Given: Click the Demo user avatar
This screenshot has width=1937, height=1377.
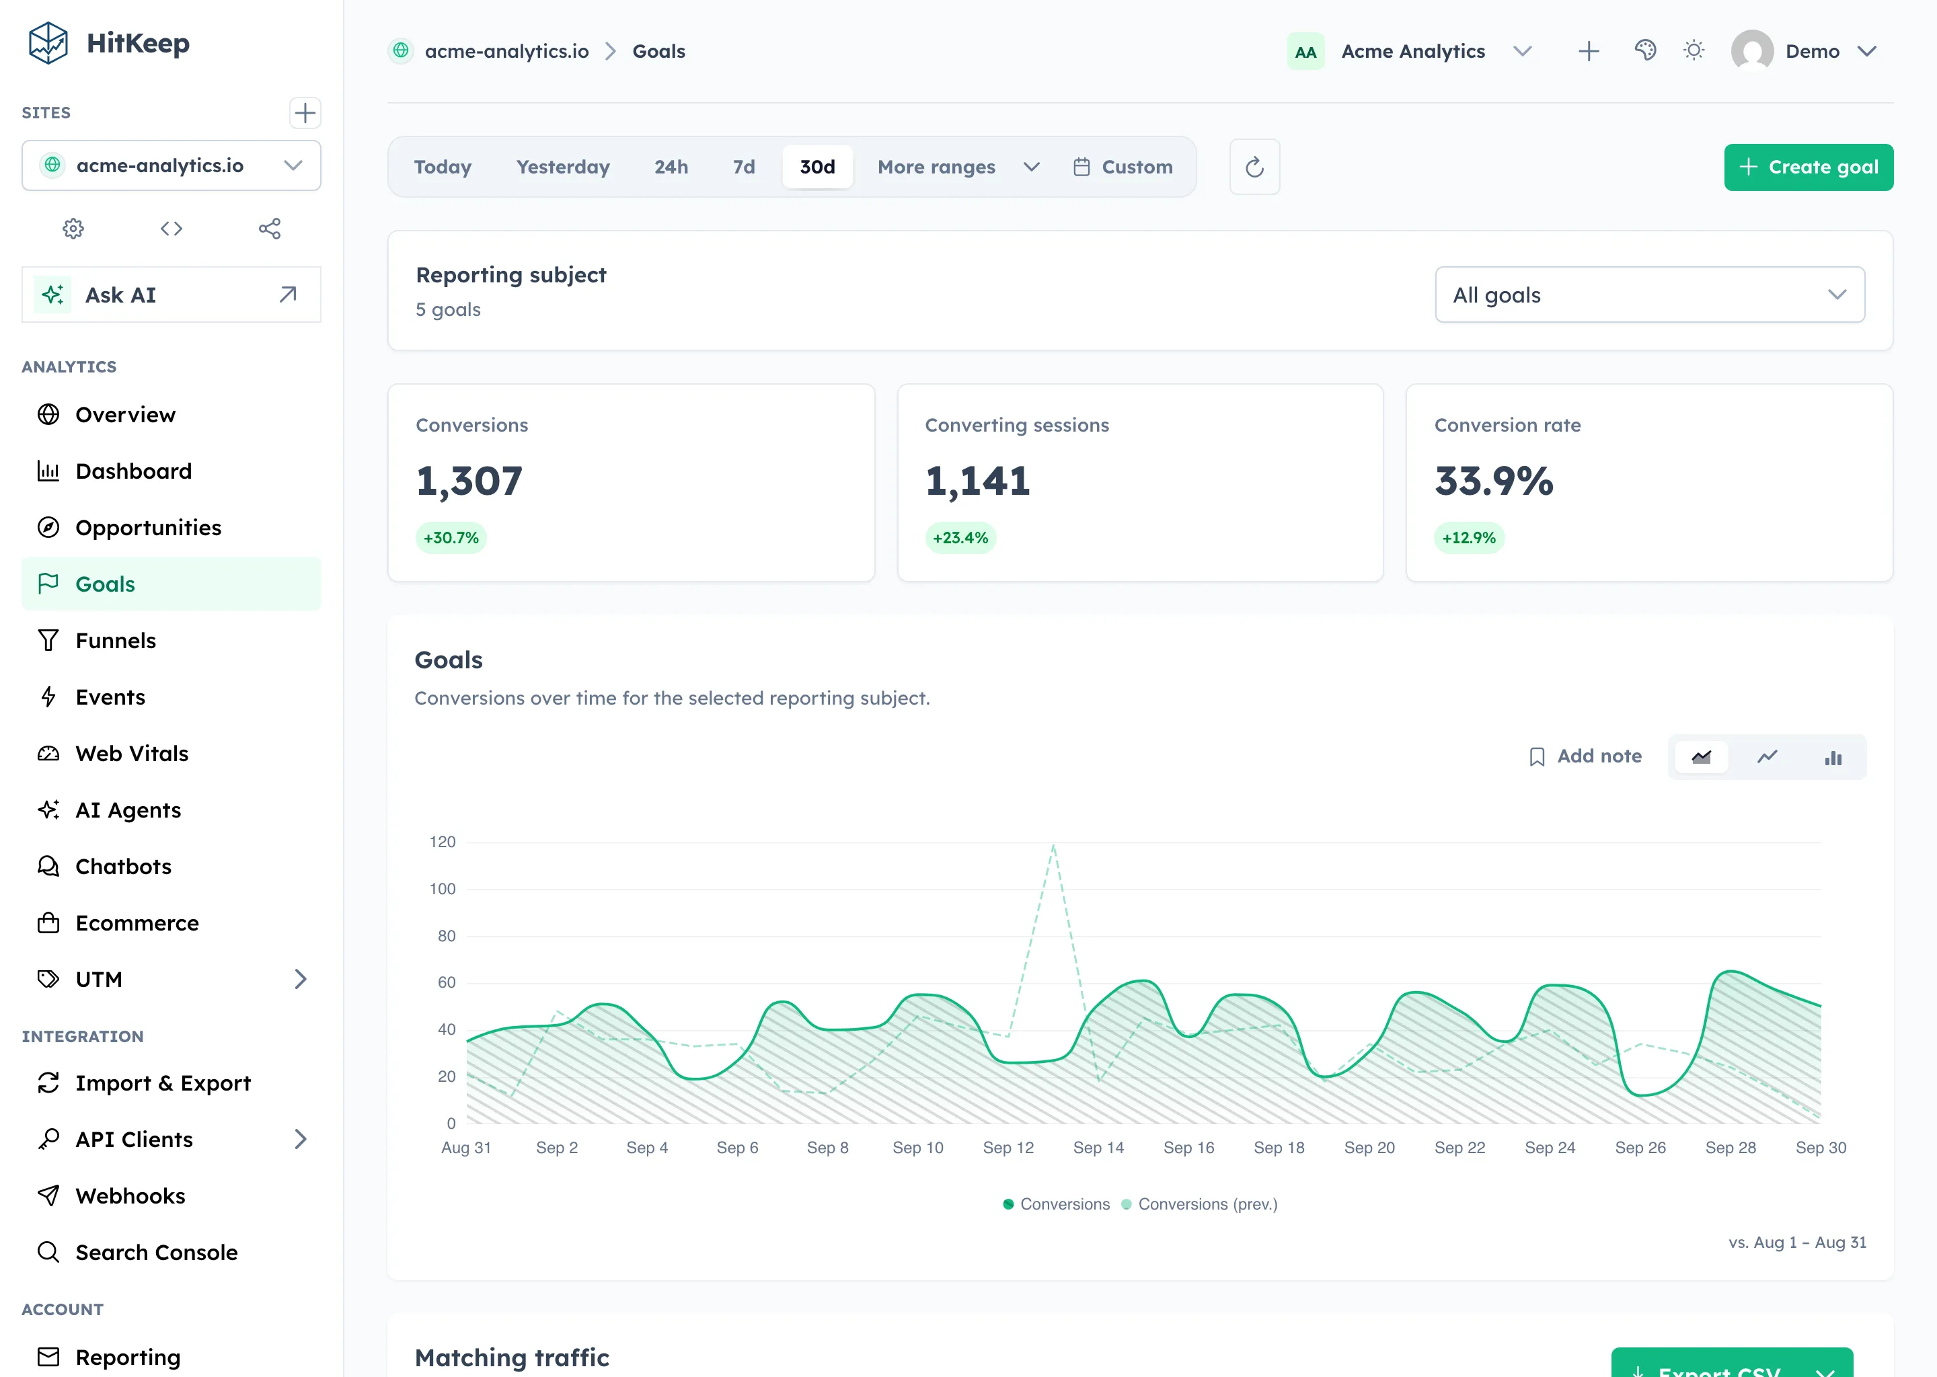Looking at the screenshot, I should (x=1752, y=51).
